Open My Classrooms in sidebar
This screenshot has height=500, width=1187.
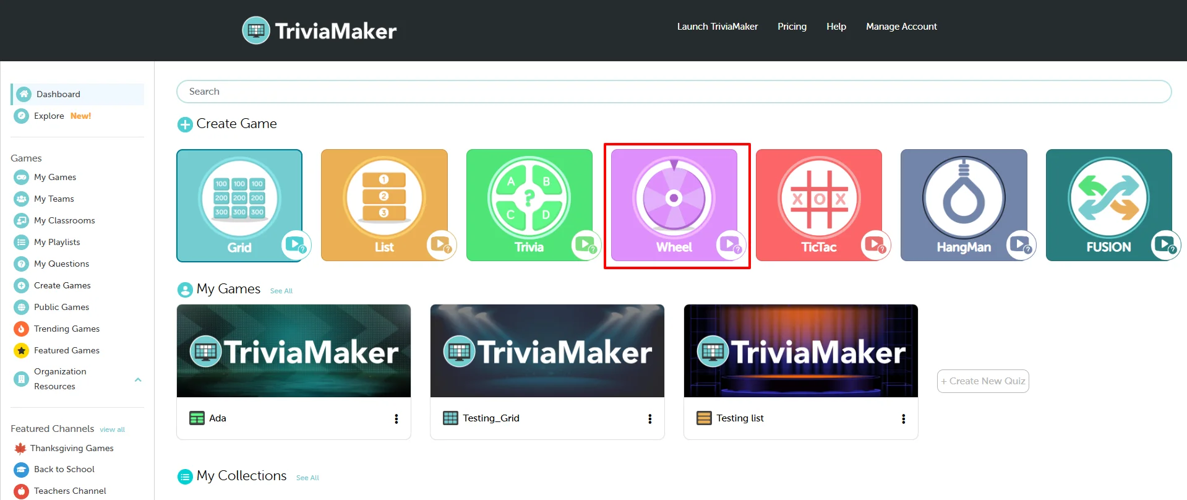point(64,220)
